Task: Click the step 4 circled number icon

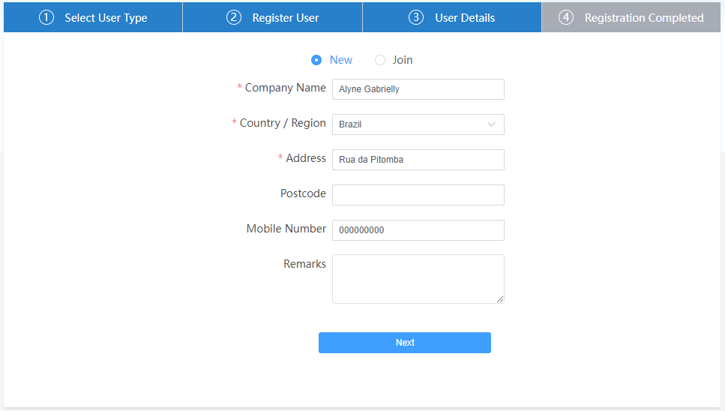Action: (x=566, y=17)
